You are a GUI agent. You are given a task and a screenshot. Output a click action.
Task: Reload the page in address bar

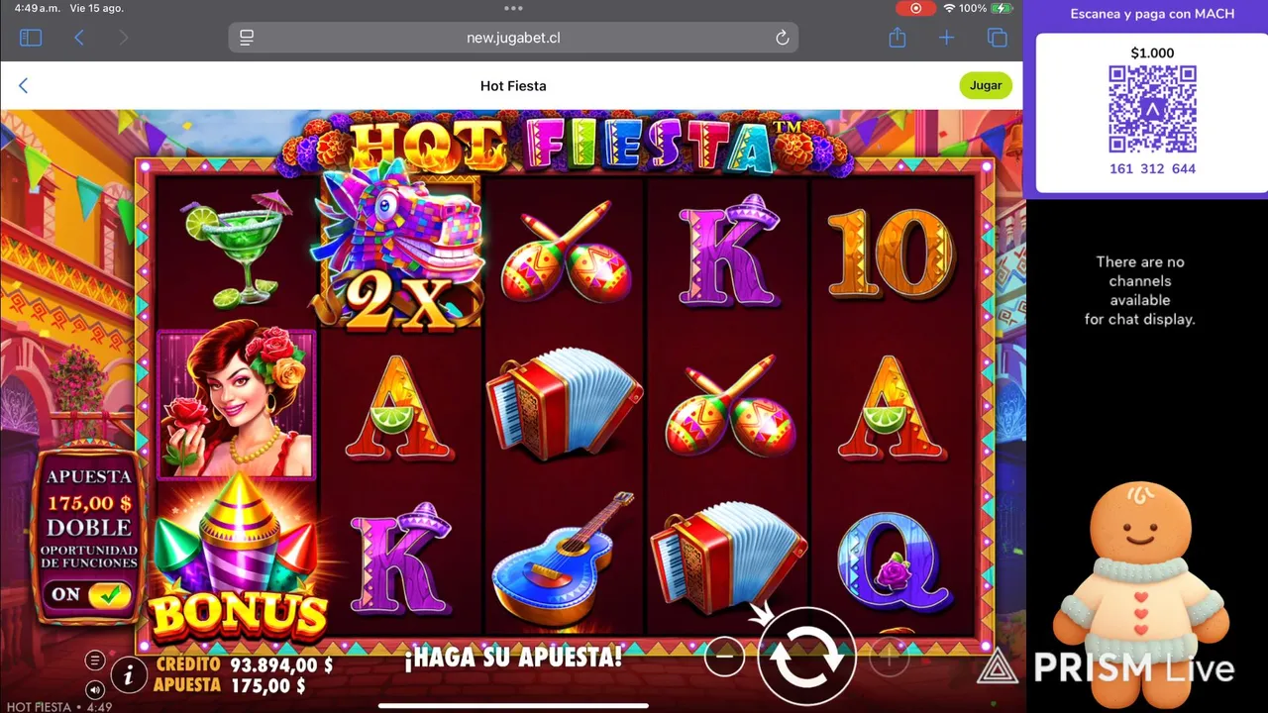[782, 38]
